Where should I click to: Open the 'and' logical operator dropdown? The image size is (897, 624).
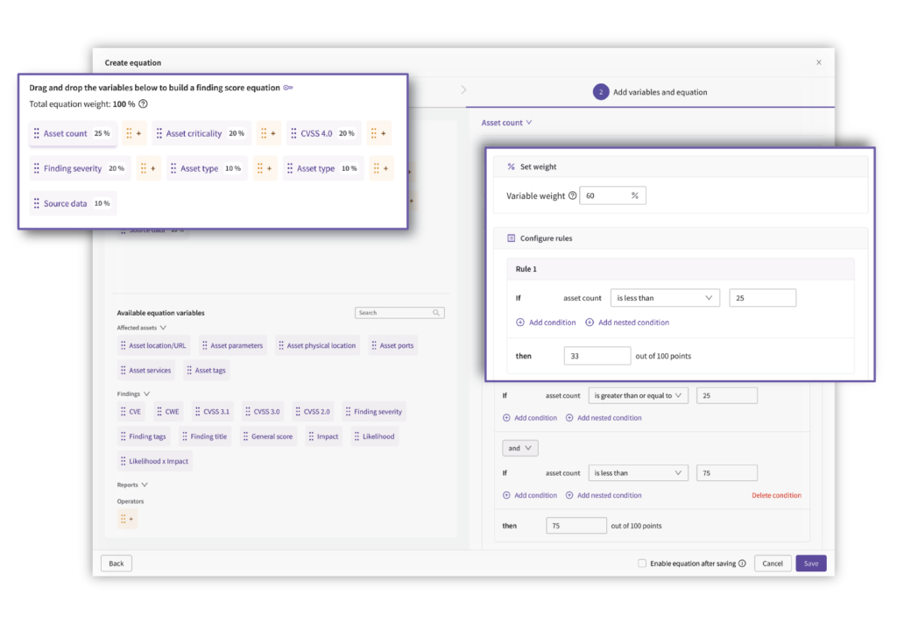[519, 448]
